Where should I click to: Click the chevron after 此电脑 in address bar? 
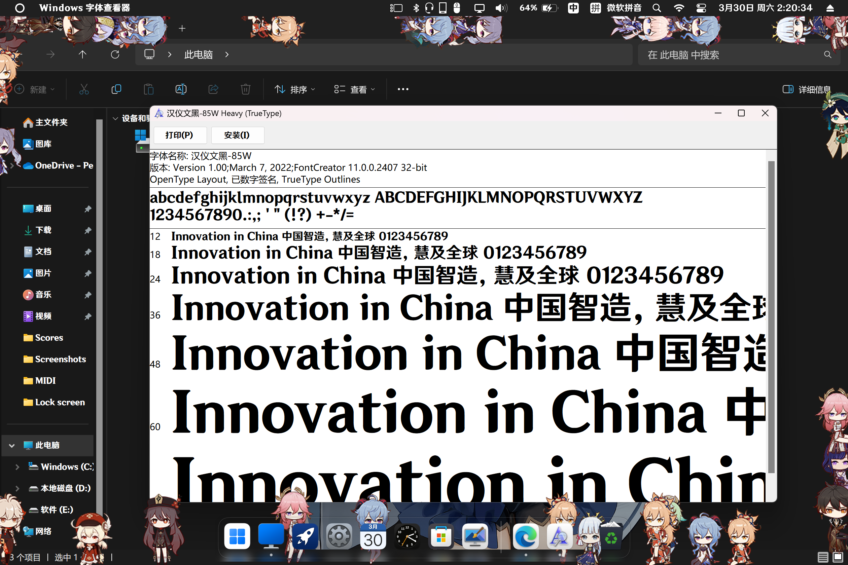tap(227, 54)
